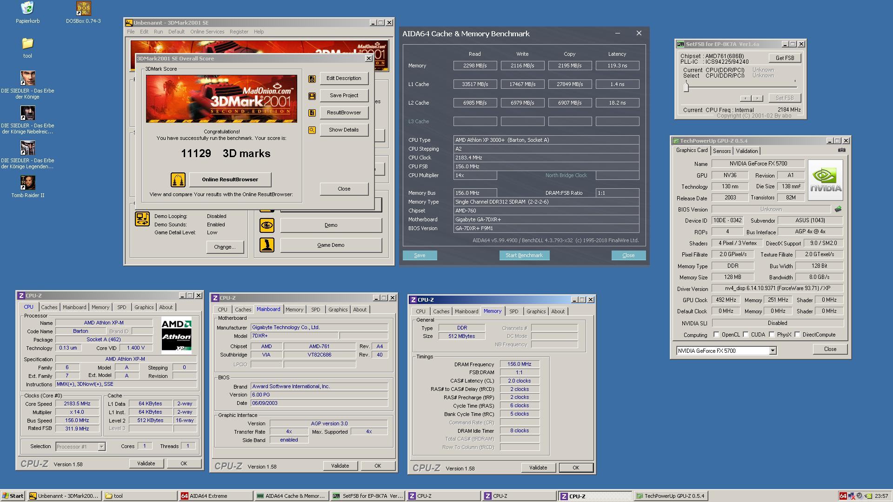Click the Online ResultBrowser button
Screen dimensions: 893x502
click(x=230, y=179)
